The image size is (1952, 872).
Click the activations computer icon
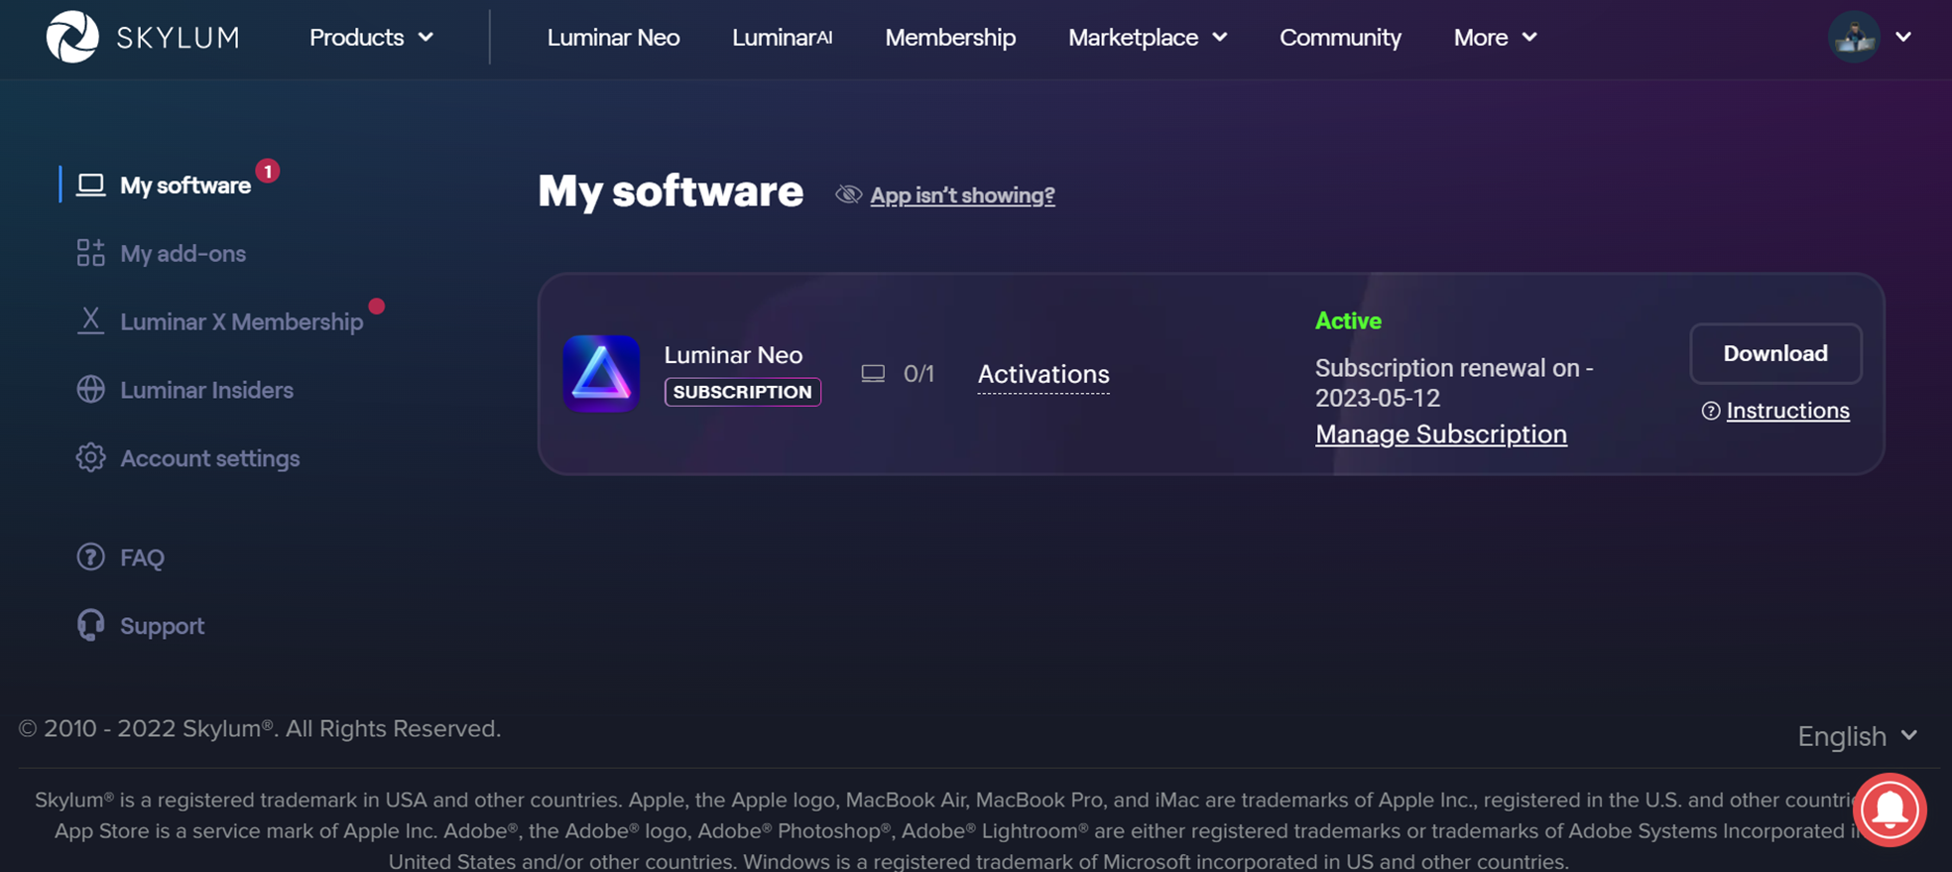[x=873, y=374]
